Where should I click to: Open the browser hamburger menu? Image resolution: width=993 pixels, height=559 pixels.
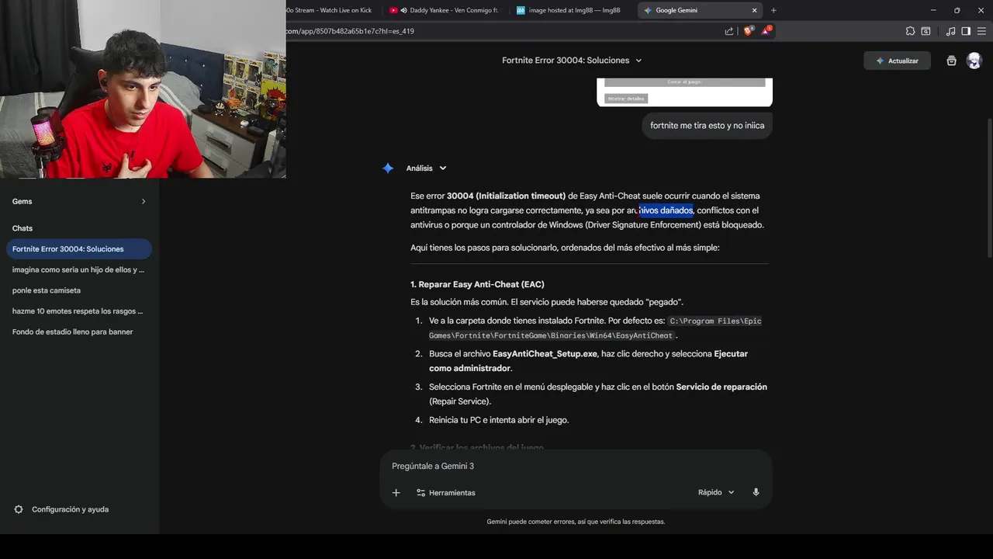coord(981,31)
